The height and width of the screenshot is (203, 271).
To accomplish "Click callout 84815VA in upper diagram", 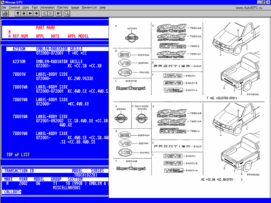I will tap(192, 90).
